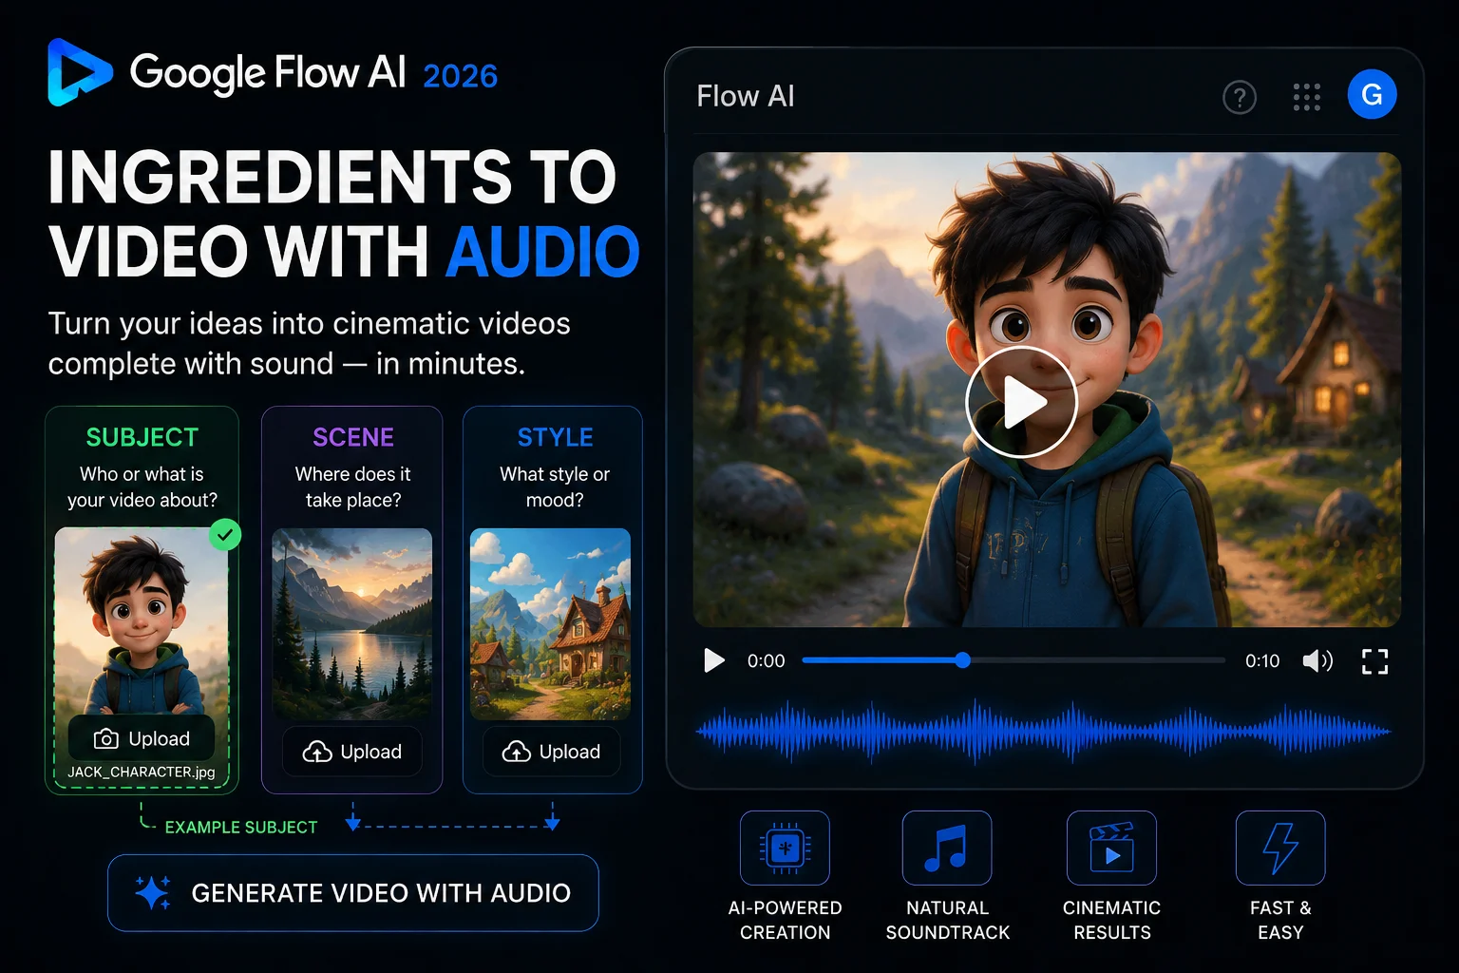The image size is (1459, 973).
Task: Select the Jack character subject thumbnail
Action: click(x=142, y=620)
